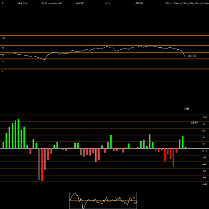The image size is (209, 209).
Task: Click the "SI & MR" header text
Action: tap(22, 3)
